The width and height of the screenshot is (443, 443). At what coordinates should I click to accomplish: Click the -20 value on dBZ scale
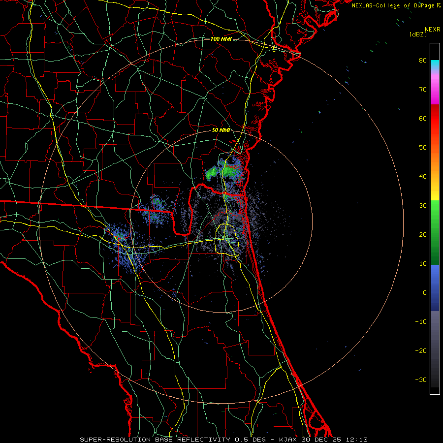pos(421,351)
